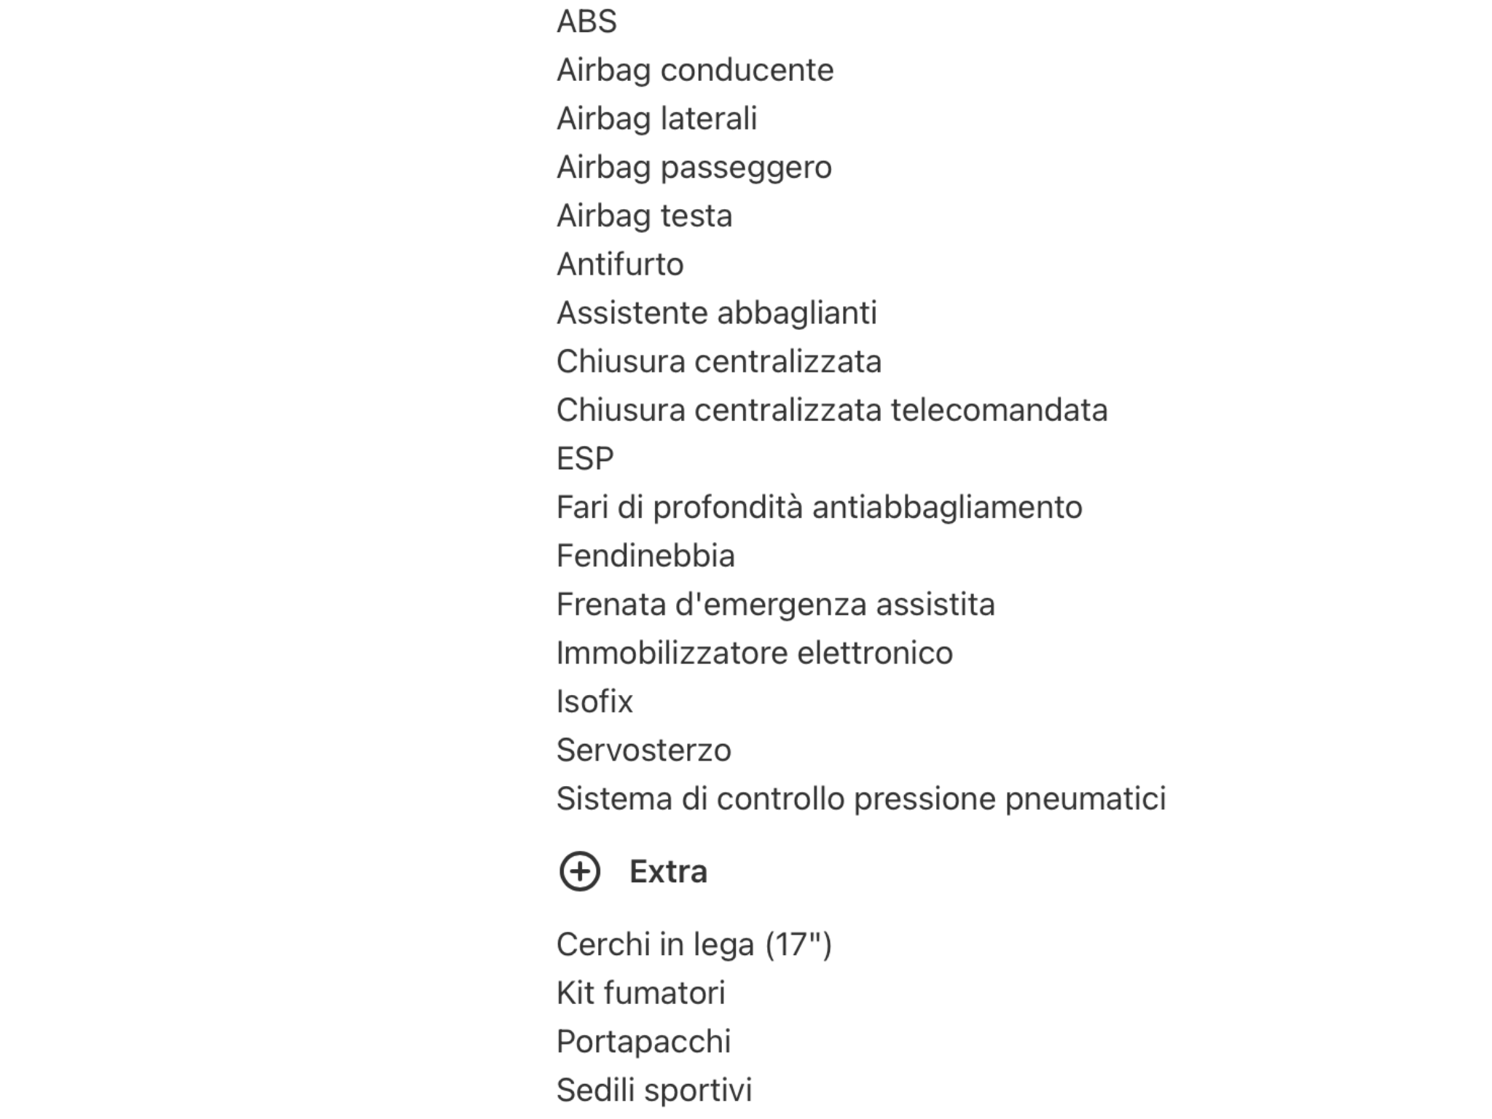Click Chiusura centralizzata telecomandata entry
1492x1119 pixels.
coord(832,410)
